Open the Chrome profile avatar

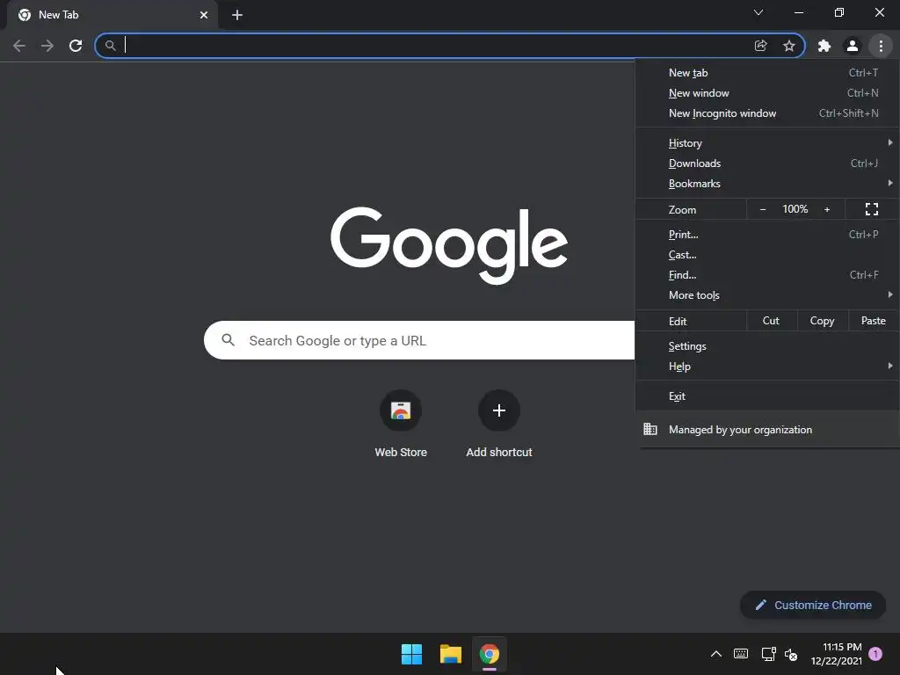pyautogui.click(x=853, y=46)
